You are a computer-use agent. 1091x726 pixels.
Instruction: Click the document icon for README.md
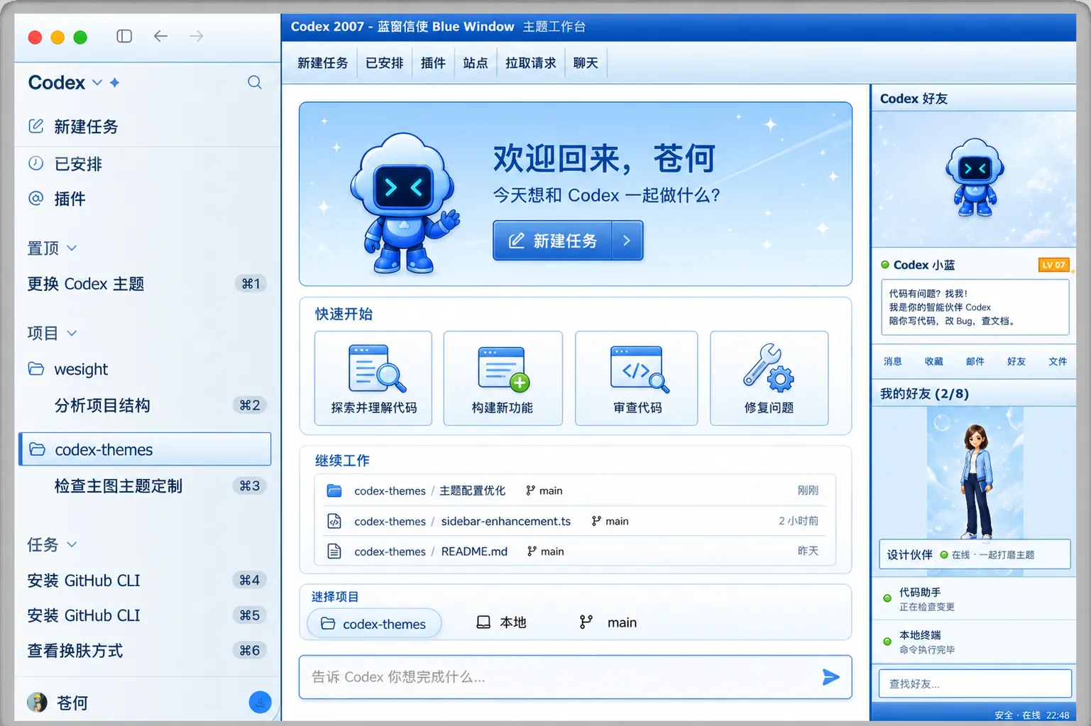pyautogui.click(x=334, y=551)
